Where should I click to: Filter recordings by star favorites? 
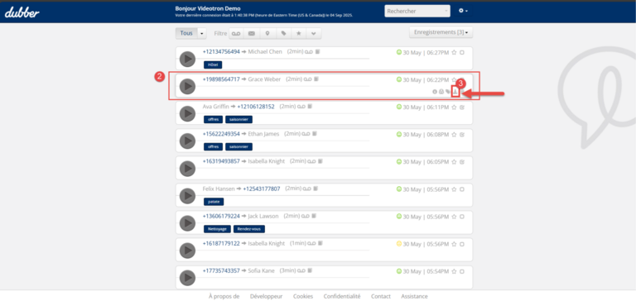click(298, 34)
